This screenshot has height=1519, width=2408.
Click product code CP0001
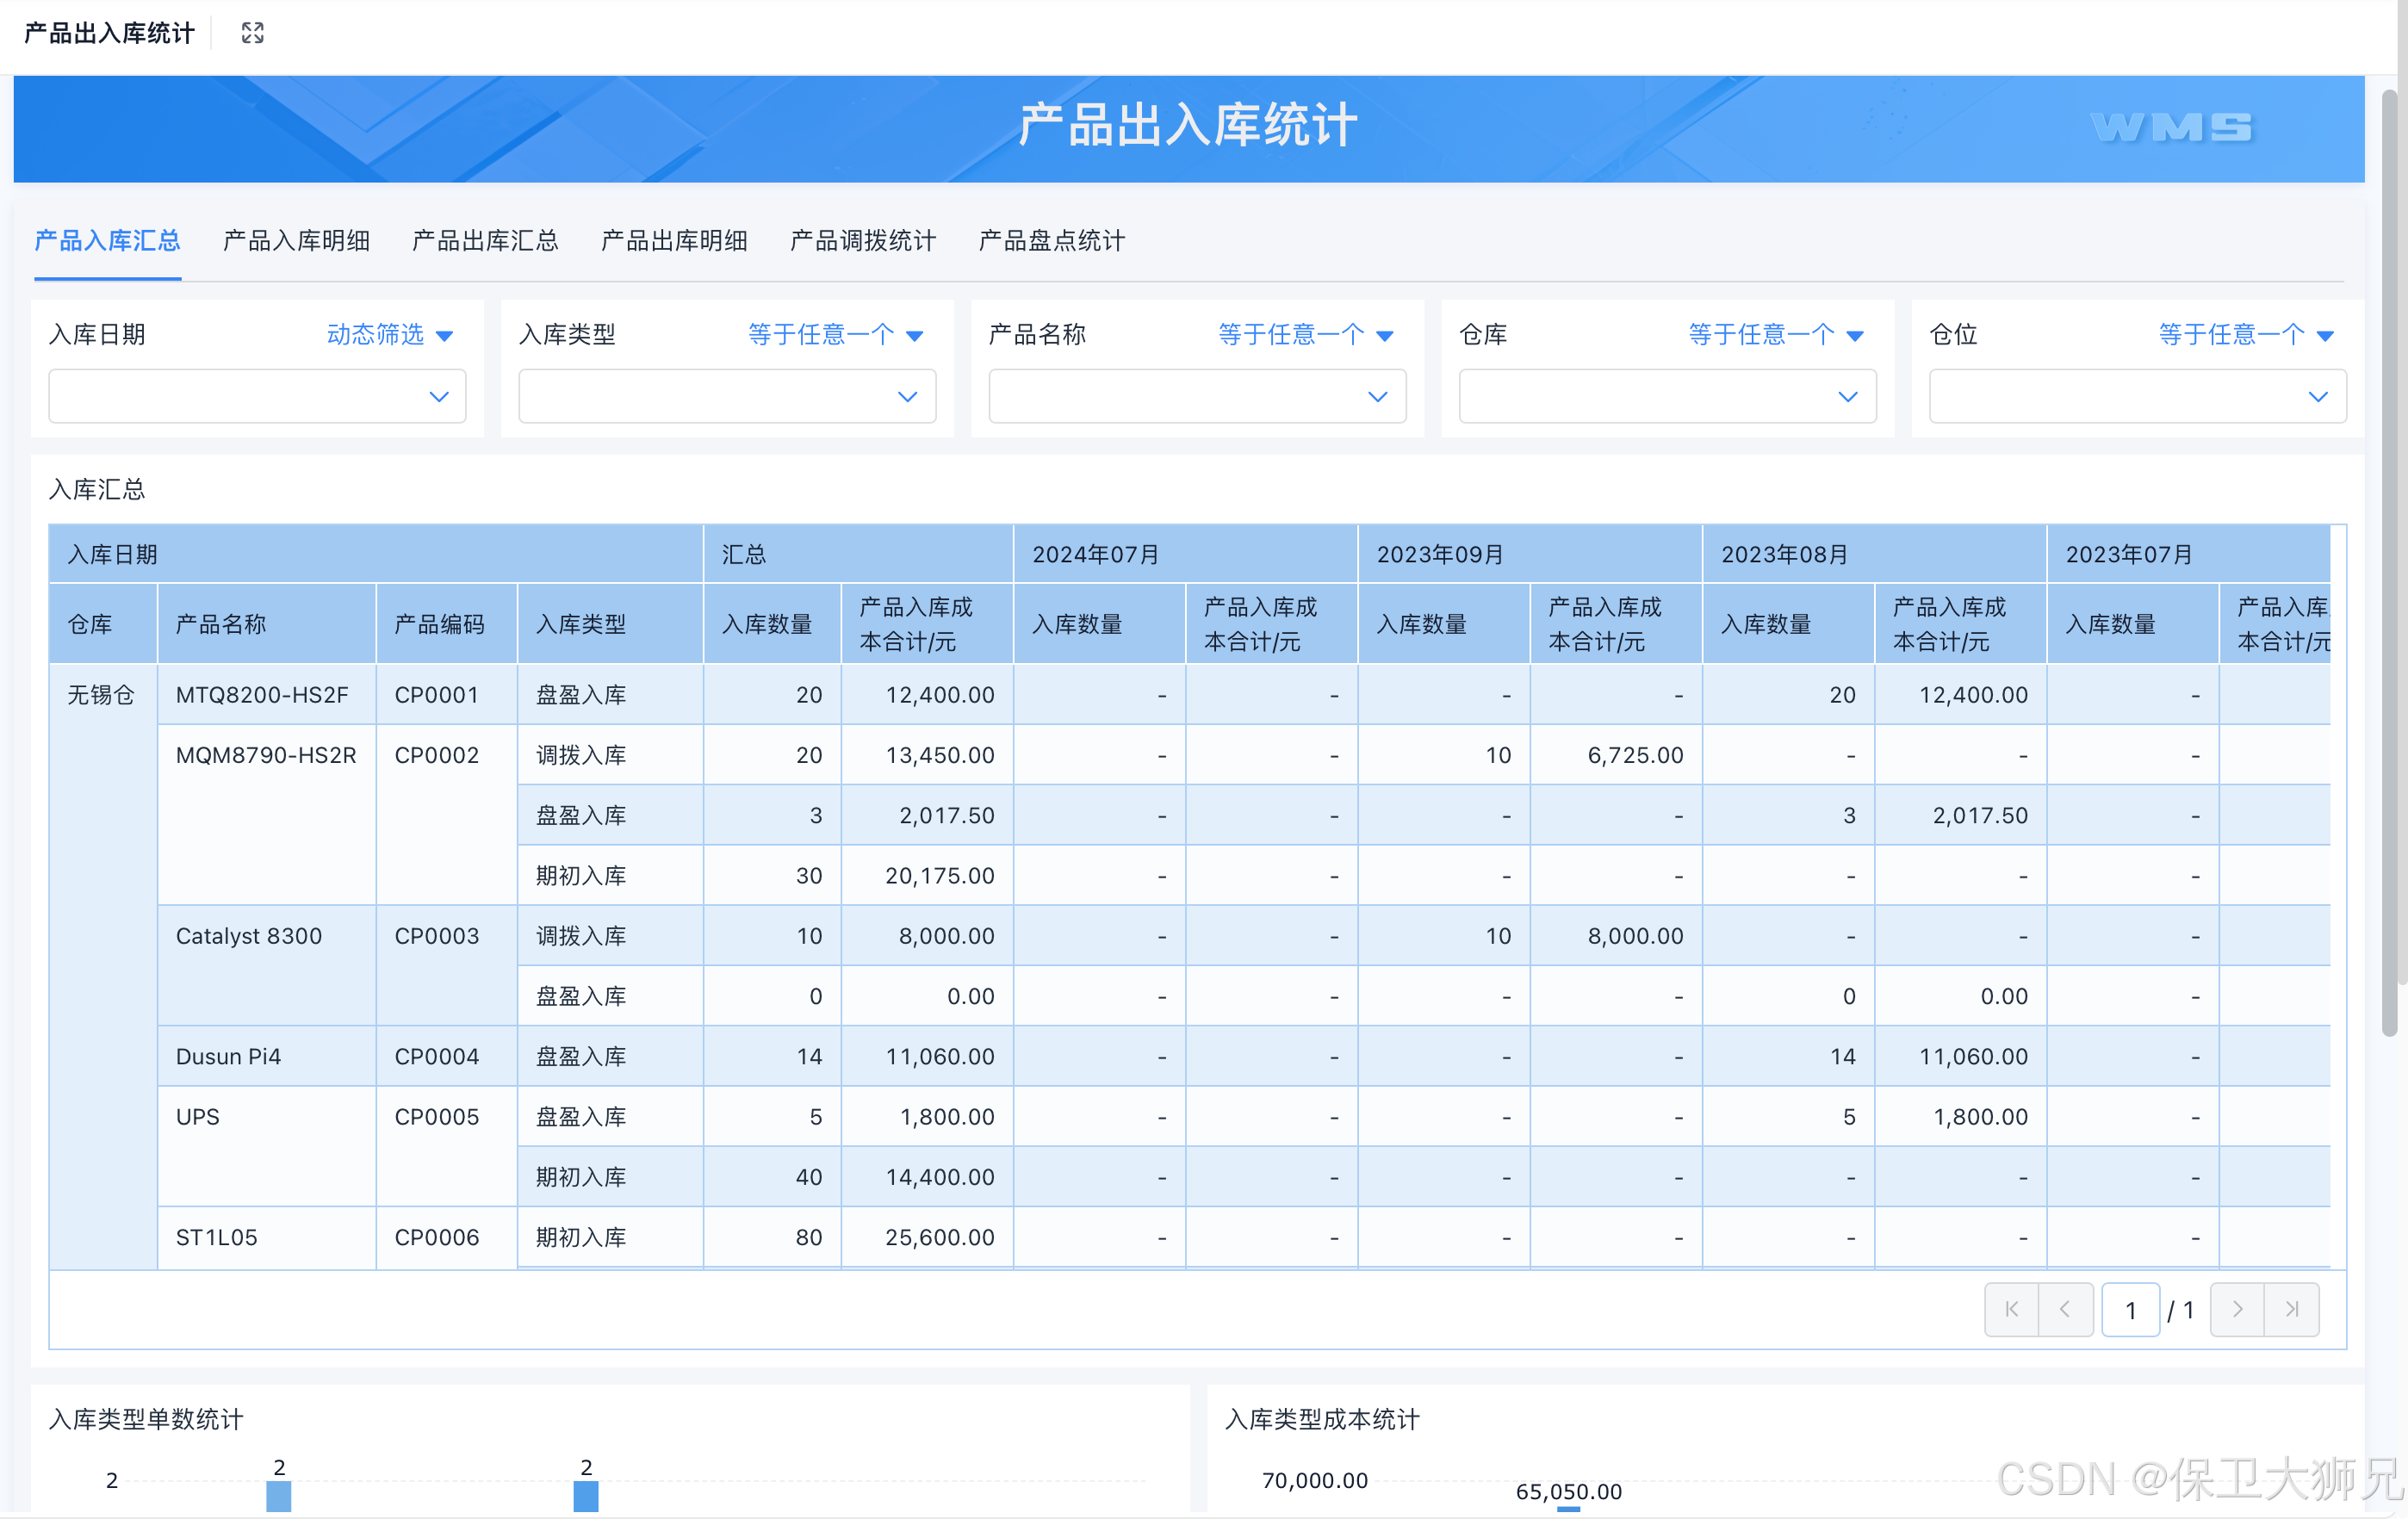pyautogui.click(x=437, y=695)
